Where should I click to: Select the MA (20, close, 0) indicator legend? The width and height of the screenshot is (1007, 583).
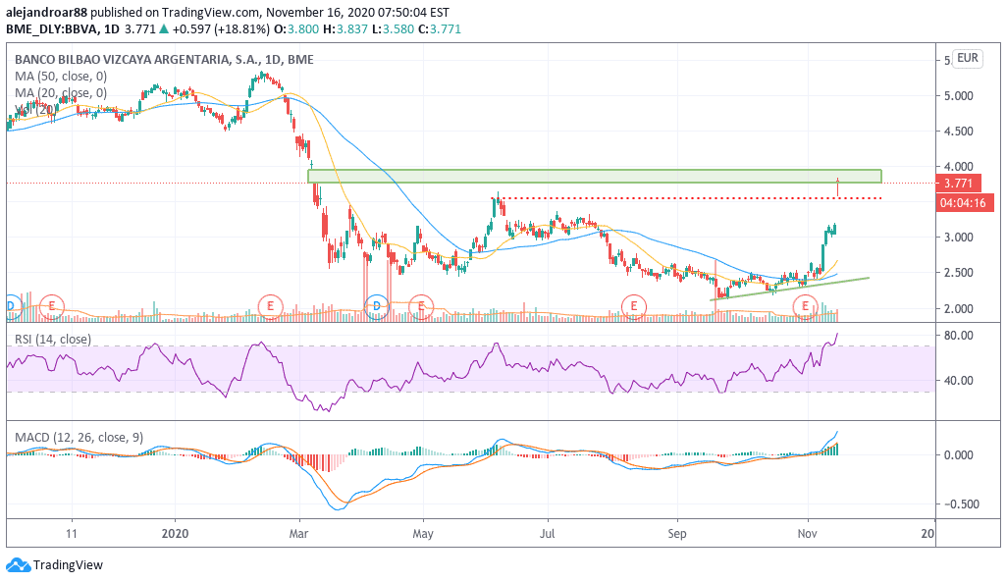61,93
